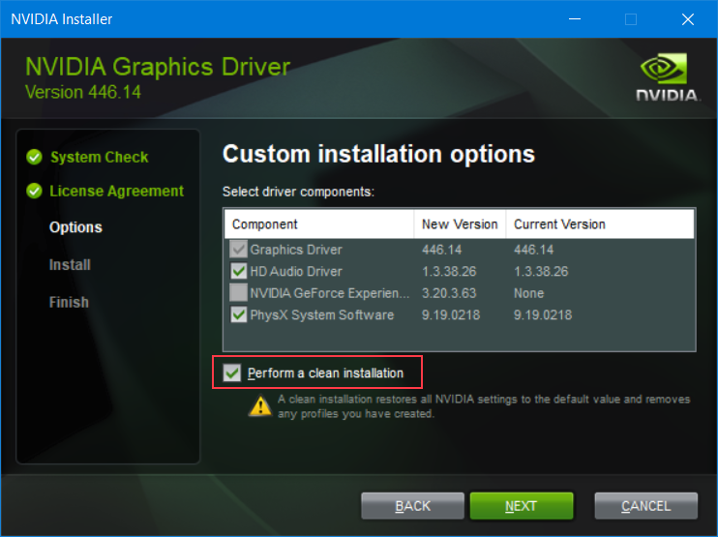Image resolution: width=718 pixels, height=537 pixels.
Task: Click the grayed Graphics Driver checkbox
Action: click(x=239, y=250)
